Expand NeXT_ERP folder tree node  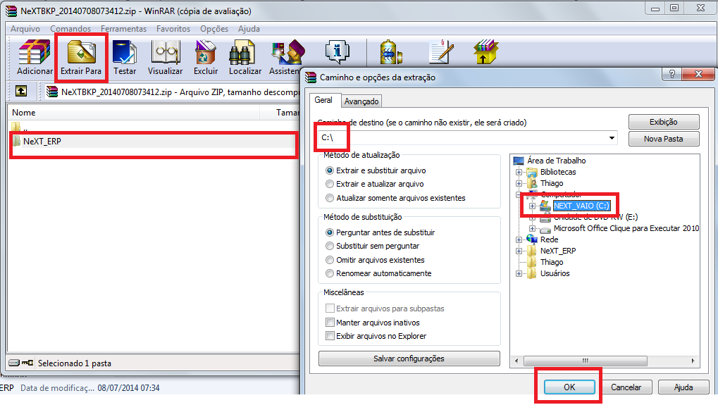tap(519, 251)
